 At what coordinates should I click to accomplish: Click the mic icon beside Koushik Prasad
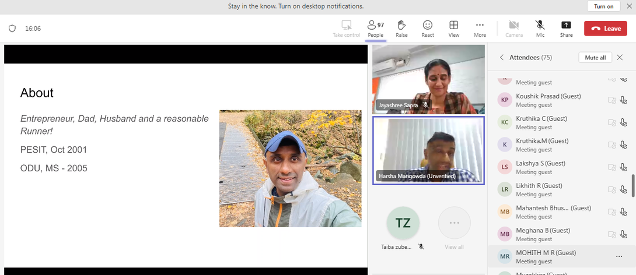pos(623,100)
